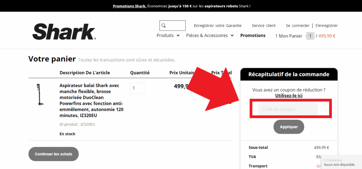
Task: Click the Shark logo
Action: pos(64,32)
